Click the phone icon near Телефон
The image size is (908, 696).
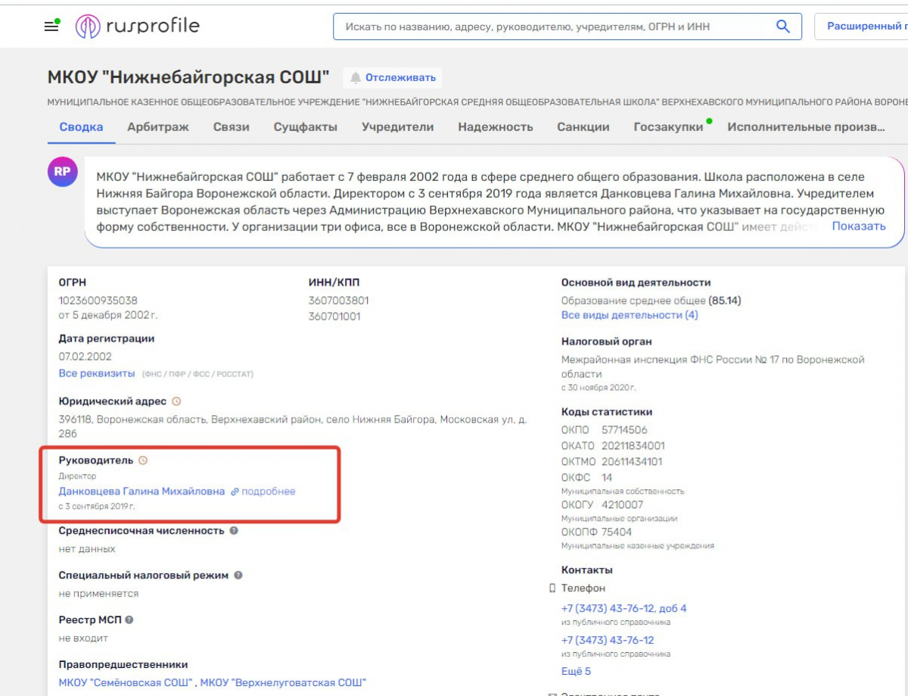(x=552, y=588)
